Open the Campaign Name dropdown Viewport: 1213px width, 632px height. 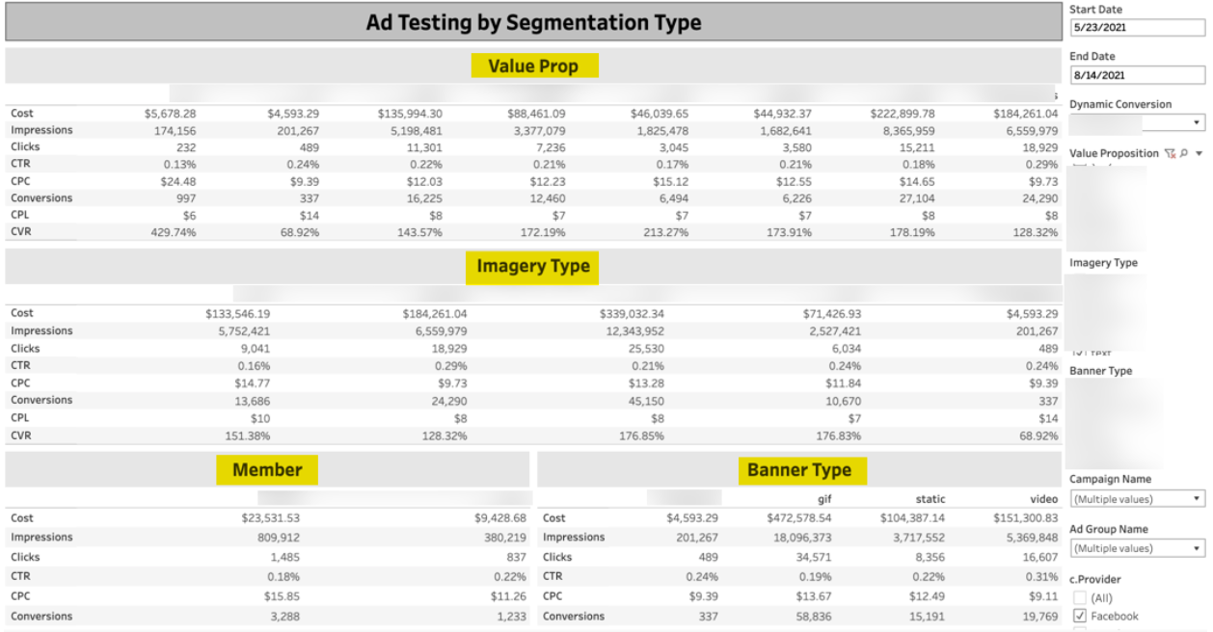(1138, 499)
